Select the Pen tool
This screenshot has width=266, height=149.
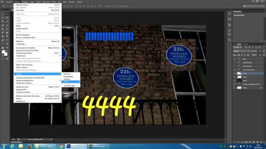[x=2, y=40]
